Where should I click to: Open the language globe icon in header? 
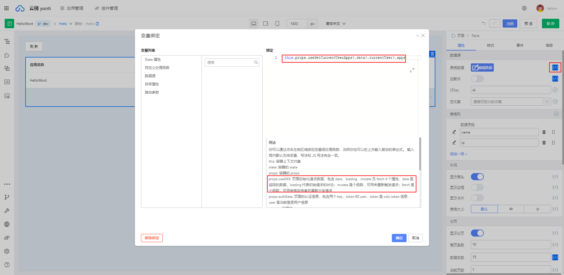coord(524,8)
